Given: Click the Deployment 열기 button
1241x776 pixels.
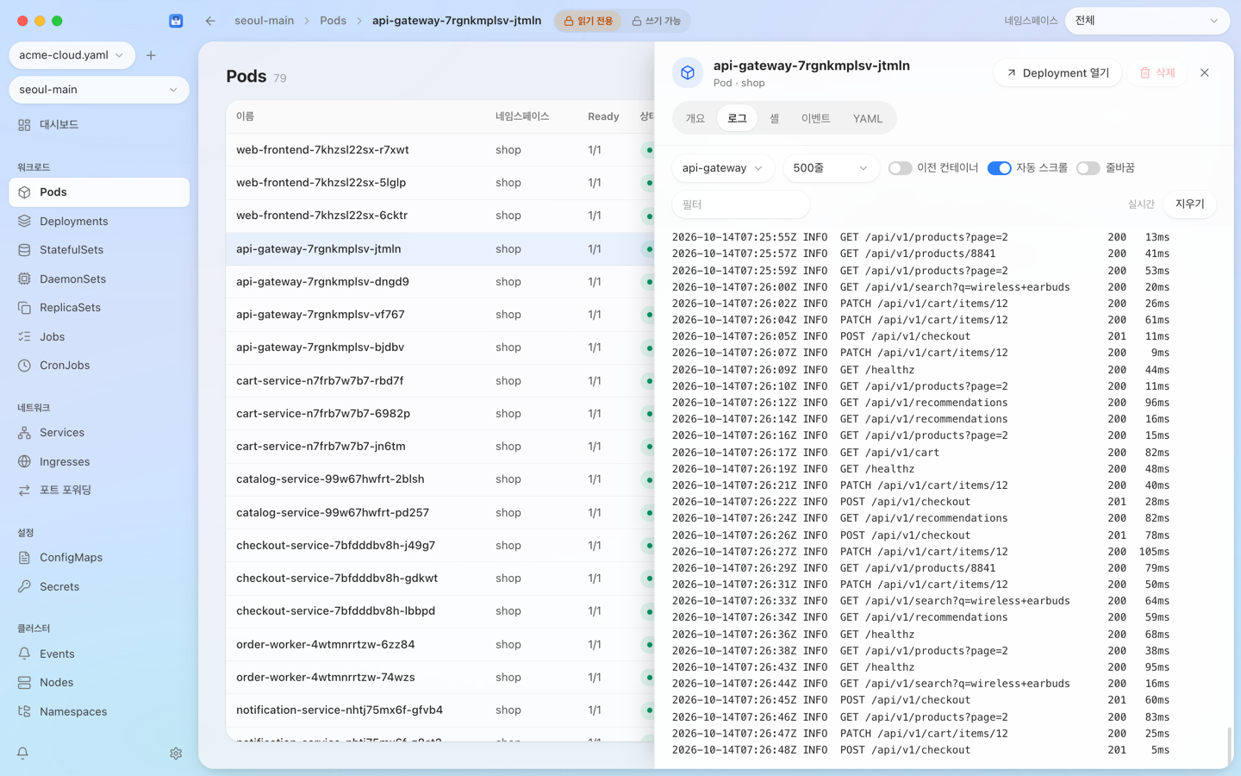Looking at the screenshot, I should click(x=1057, y=73).
